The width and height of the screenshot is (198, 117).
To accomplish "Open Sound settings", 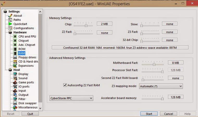I will click(x=23, y=78).
